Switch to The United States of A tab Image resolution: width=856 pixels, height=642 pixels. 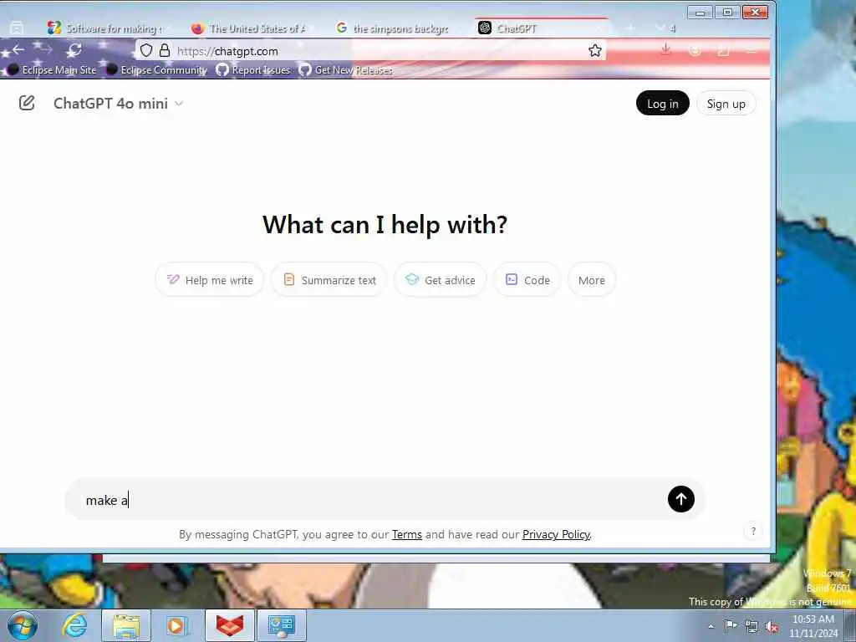251,28
